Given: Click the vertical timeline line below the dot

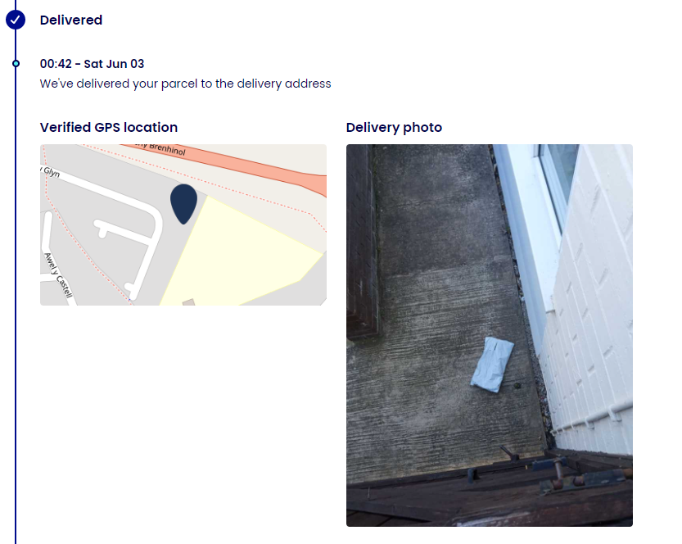Looking at the screenshot, I should coord(16,328).
